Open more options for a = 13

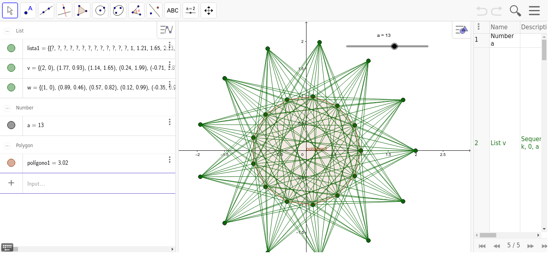(x=170, y=122)
